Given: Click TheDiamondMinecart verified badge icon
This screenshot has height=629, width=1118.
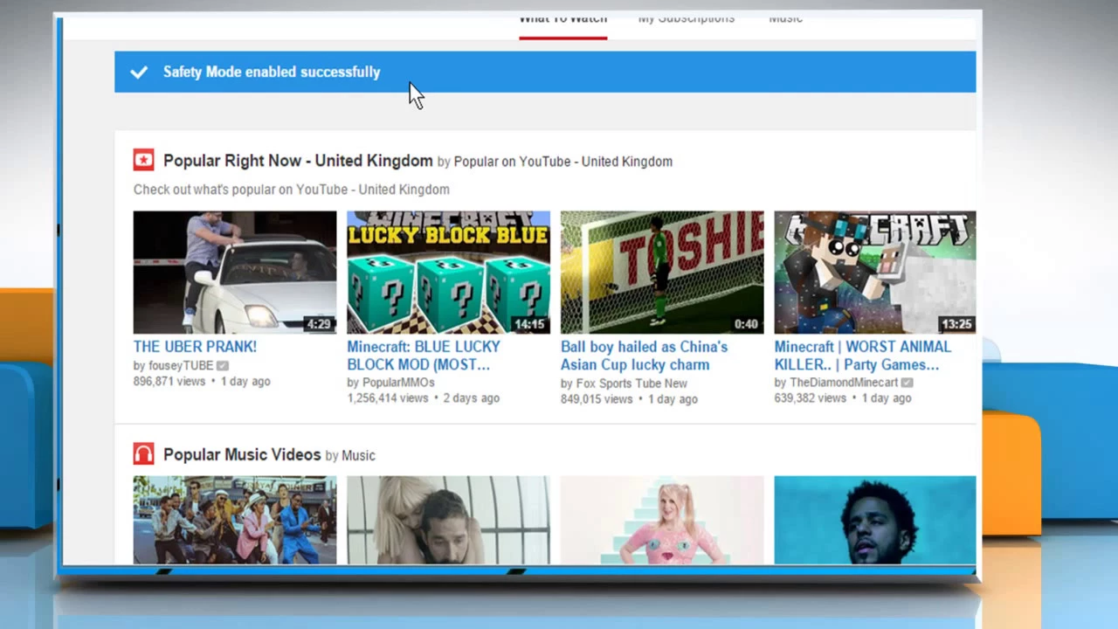Looking at the screenshot, I should click(908, 383).
